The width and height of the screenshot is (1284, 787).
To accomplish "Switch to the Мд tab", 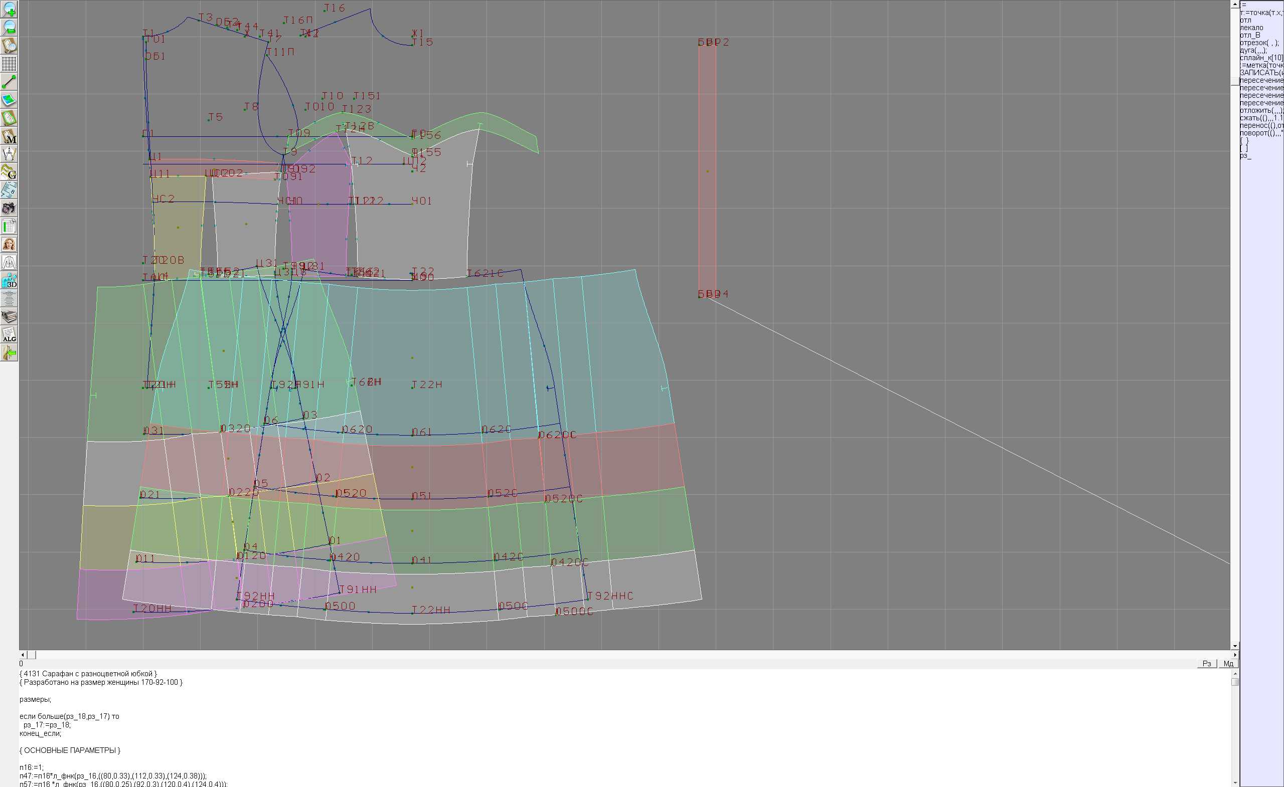I will 1228,664.
